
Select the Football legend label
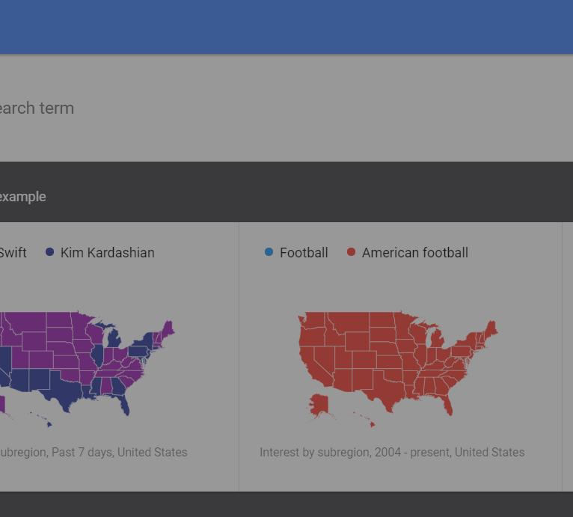tap(304, 253)
